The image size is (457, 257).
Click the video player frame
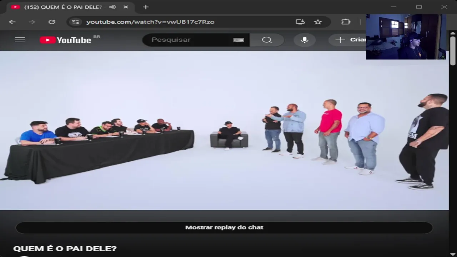click(224, 130)
